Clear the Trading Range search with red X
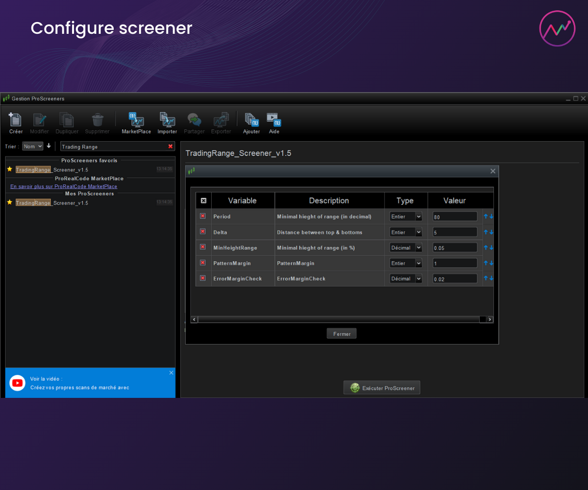The height and width of the screenshot is (490, 588). 171,147
